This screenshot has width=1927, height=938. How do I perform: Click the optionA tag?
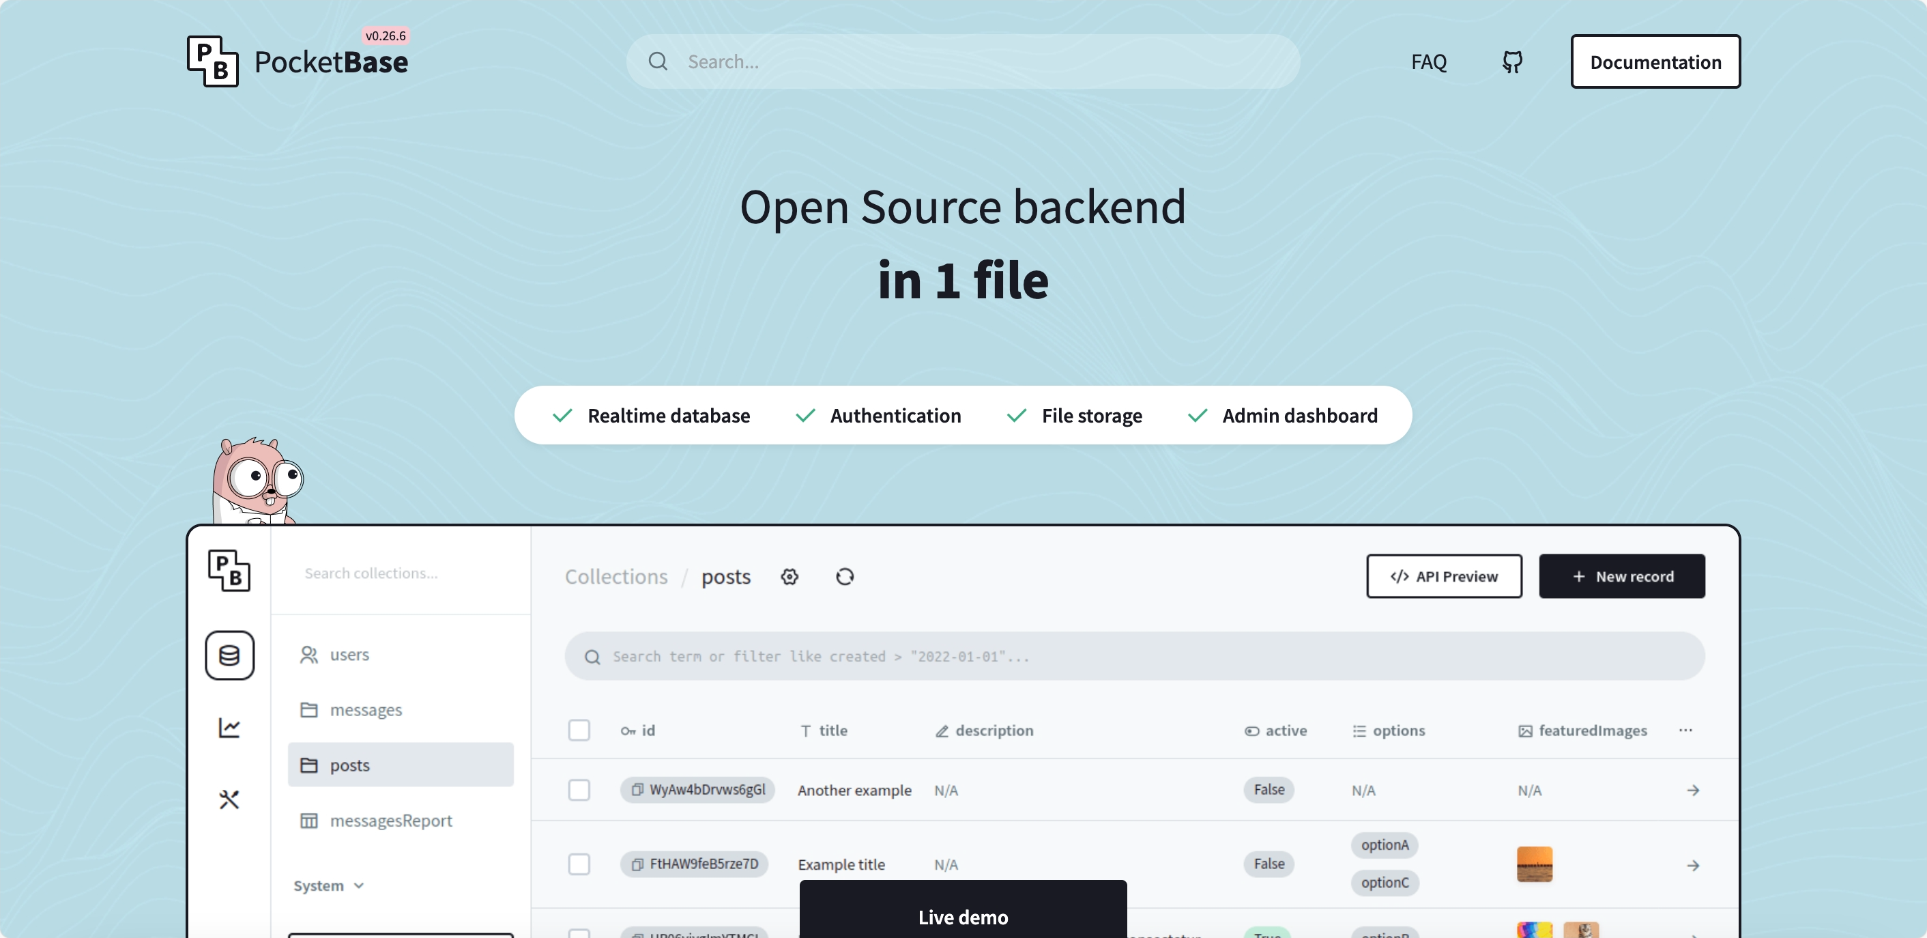pos(1385,845)
